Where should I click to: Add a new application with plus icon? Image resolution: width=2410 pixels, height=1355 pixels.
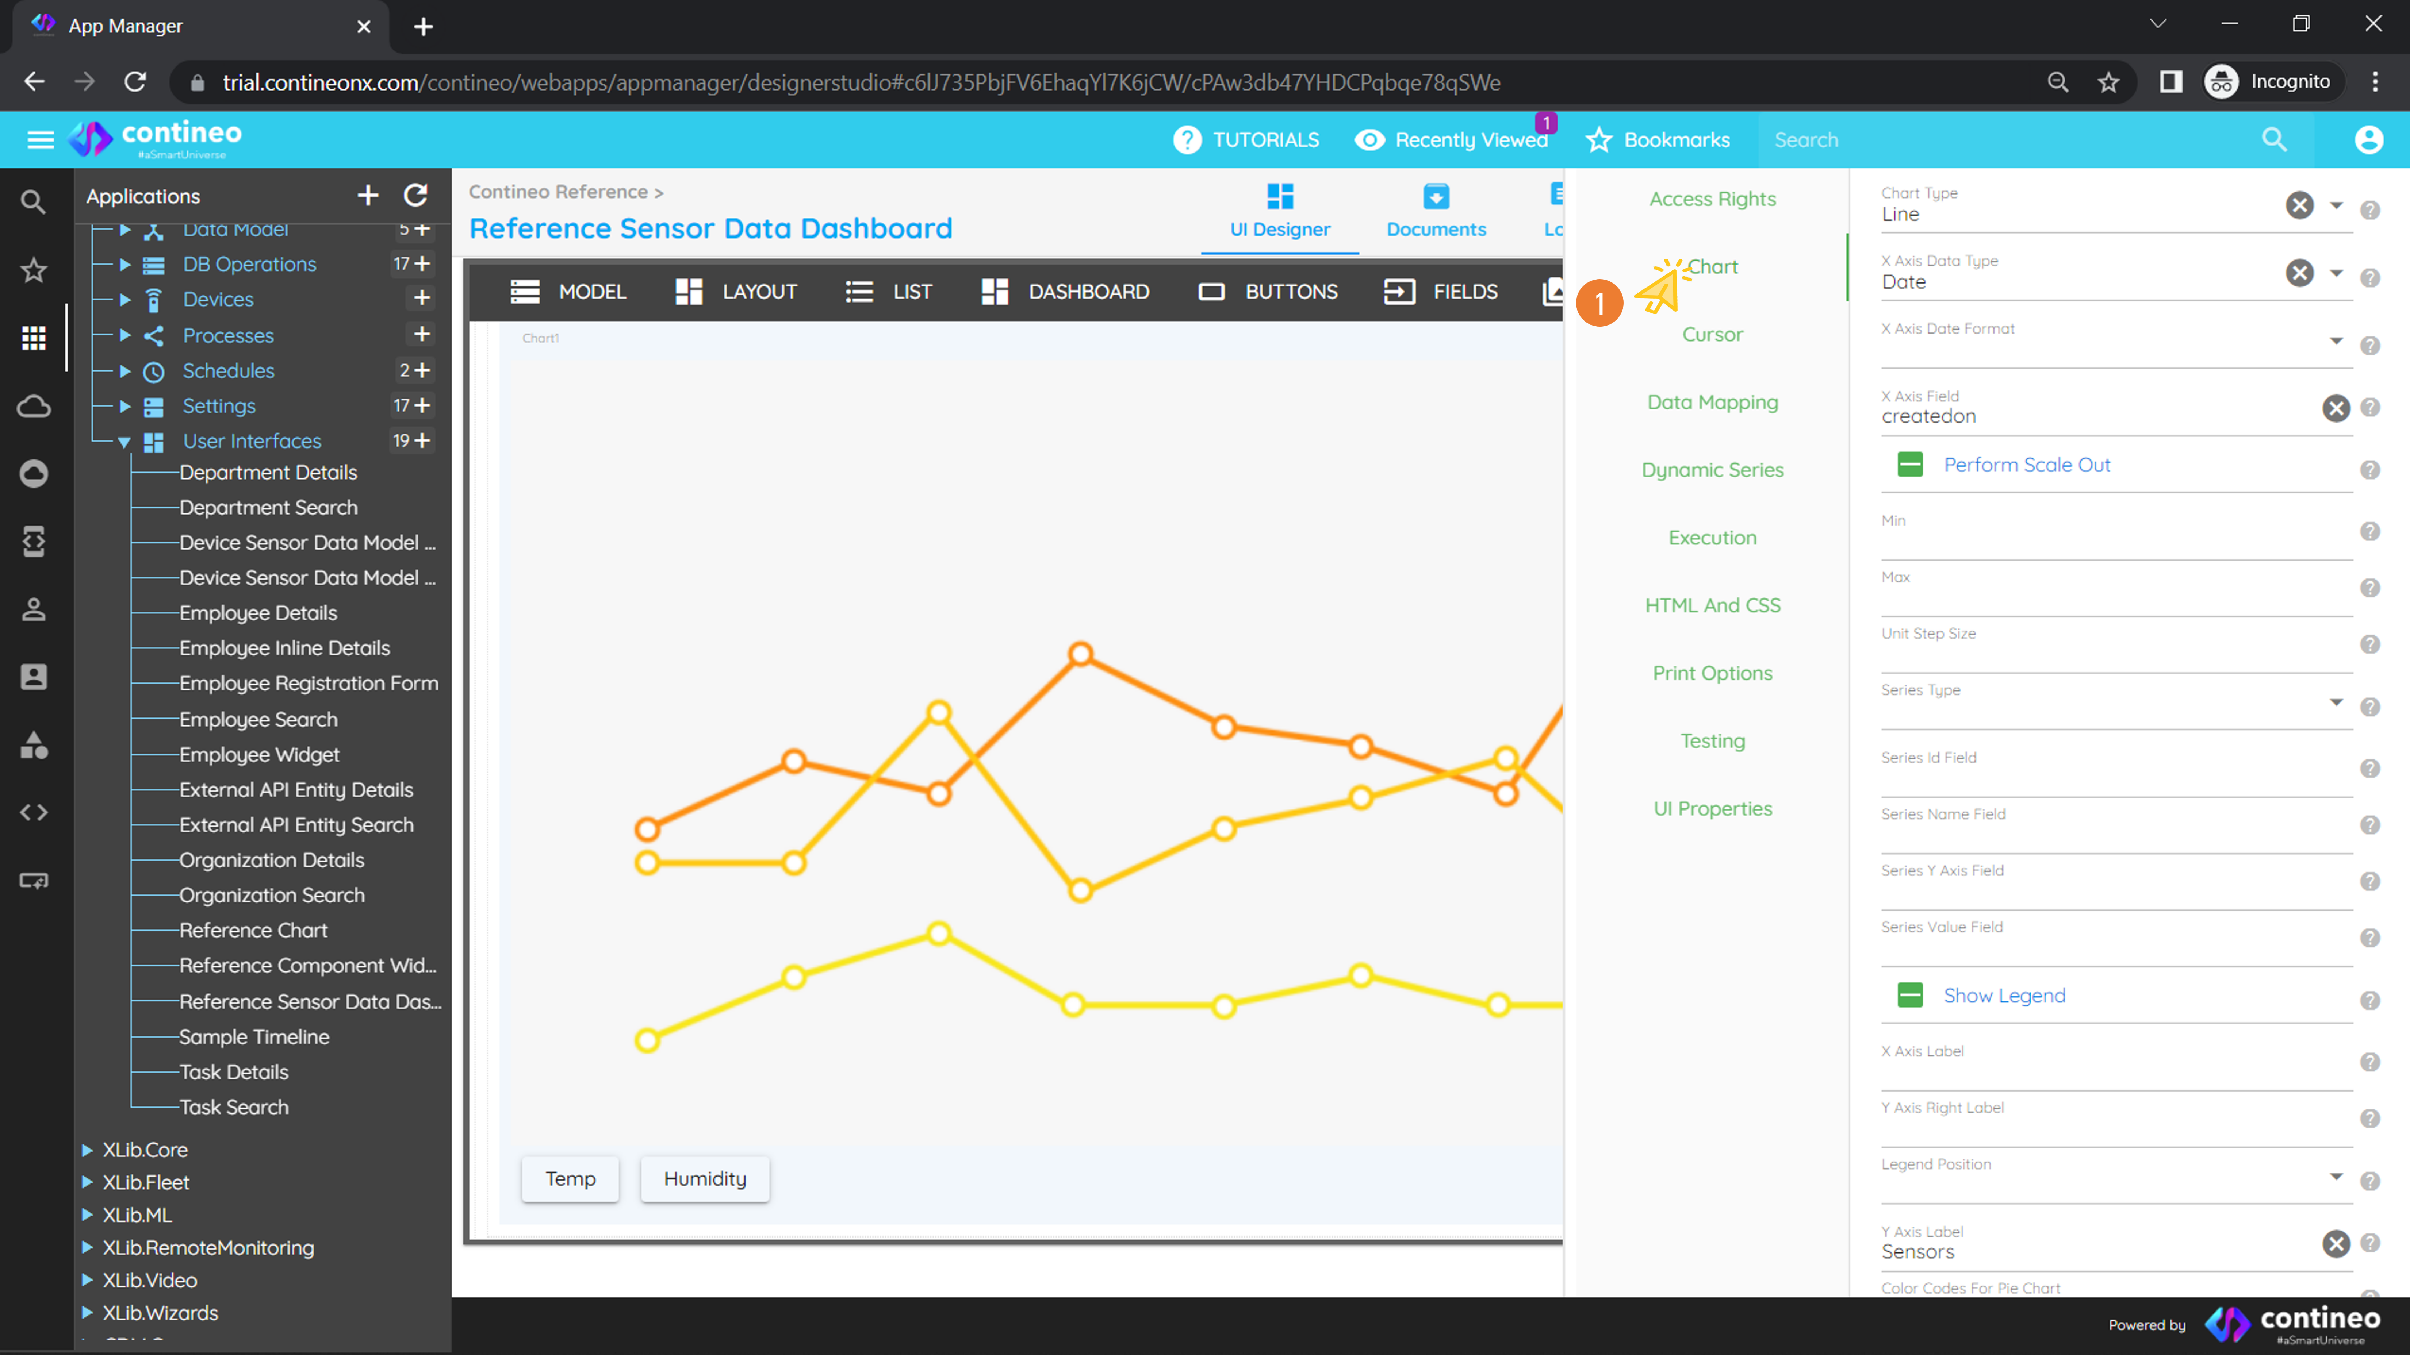pyautogui.click(x=368, y=196)
